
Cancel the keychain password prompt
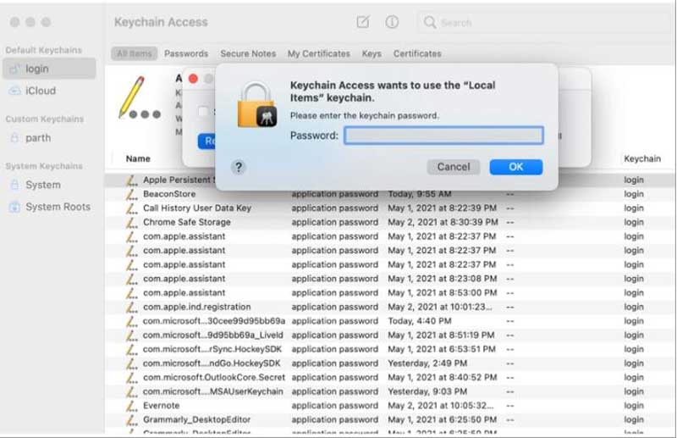point(453,167)
